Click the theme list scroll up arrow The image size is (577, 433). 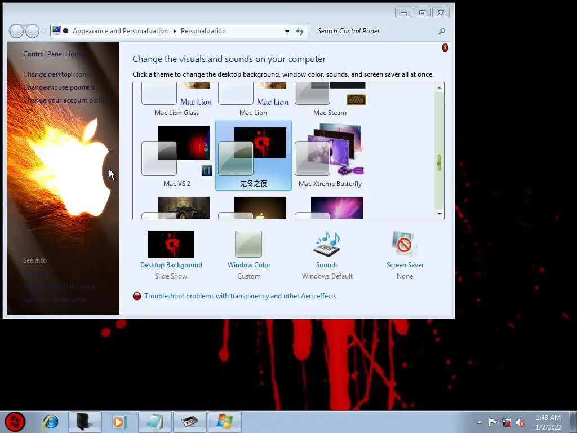440,87
